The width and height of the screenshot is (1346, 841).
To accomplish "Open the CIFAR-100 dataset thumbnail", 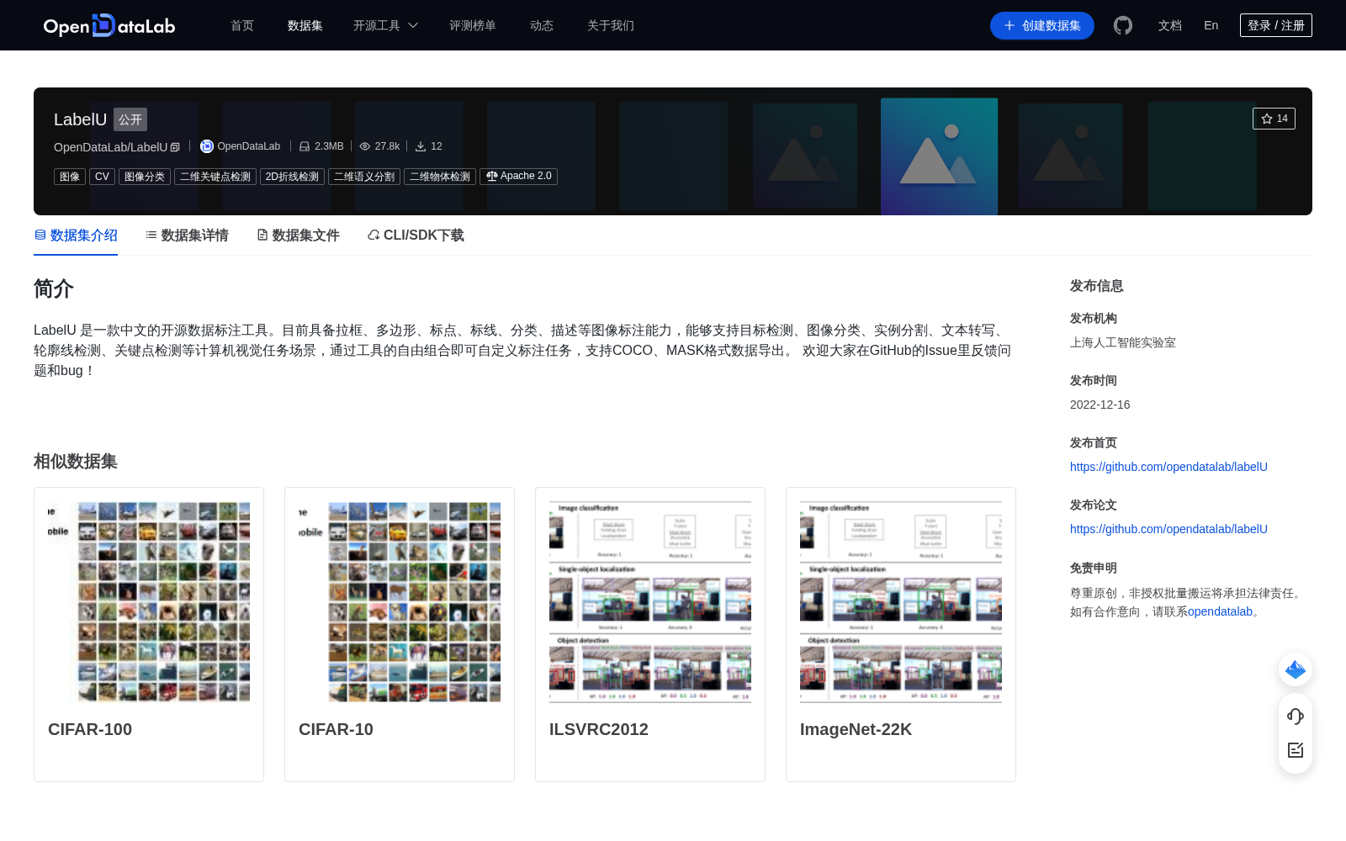I will (x=149, y=602).
